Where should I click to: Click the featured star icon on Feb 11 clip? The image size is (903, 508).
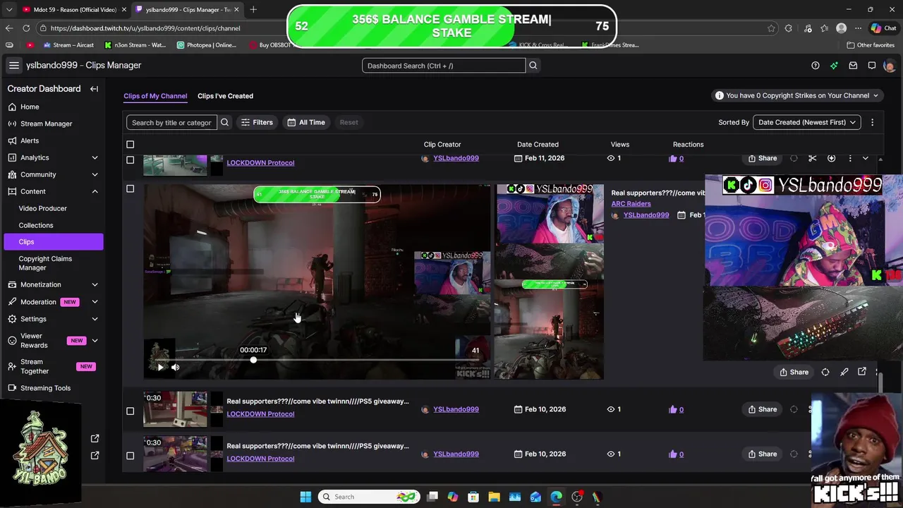click(x=831, y=158)
